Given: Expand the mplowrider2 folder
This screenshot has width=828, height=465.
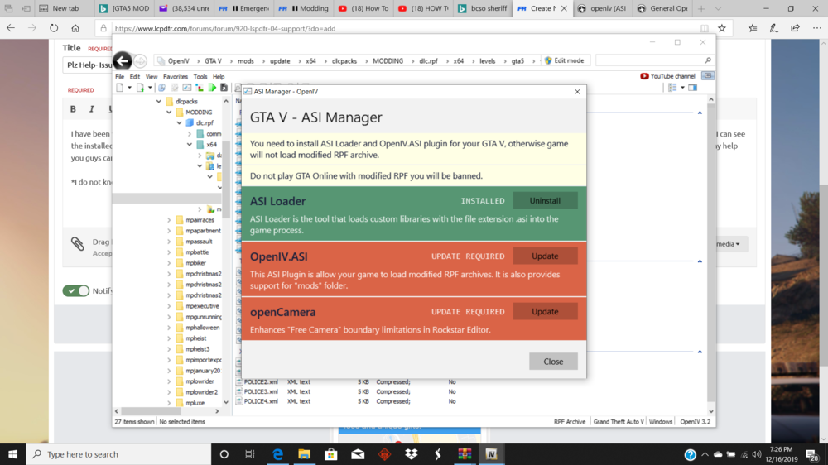Looking at the screenshot, I should 169,392.
